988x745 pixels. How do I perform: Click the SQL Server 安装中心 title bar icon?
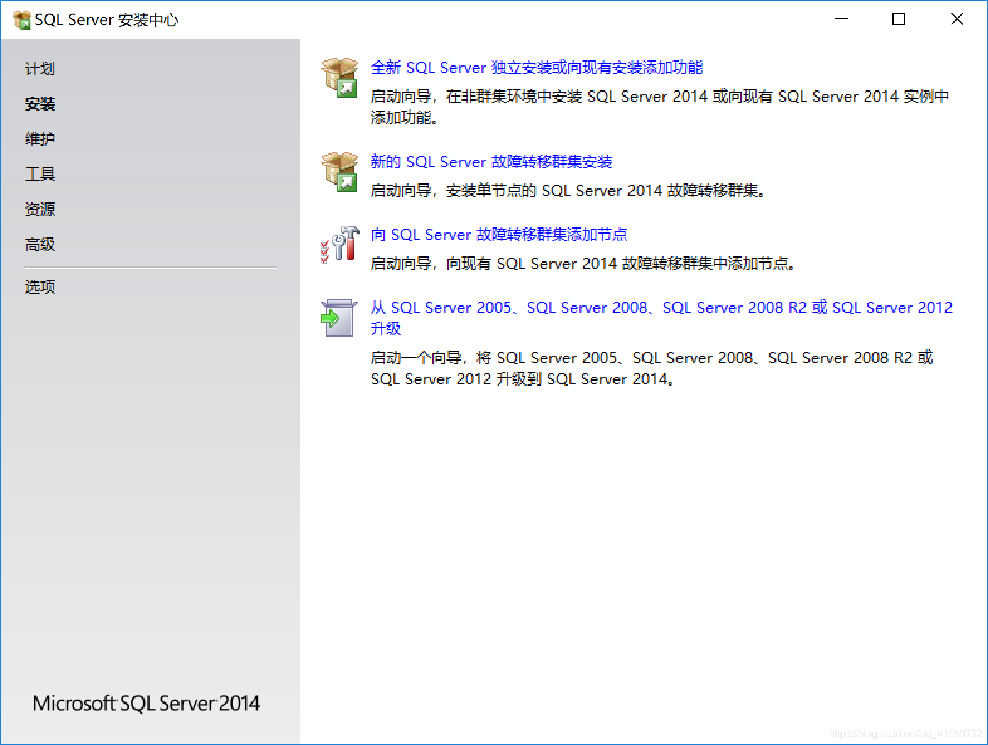click(22, 20)
